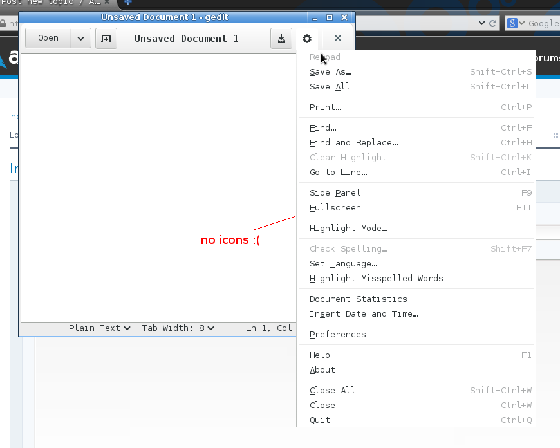
Task: Switch to the Post new topic browser tab
Action: point(45,3)
